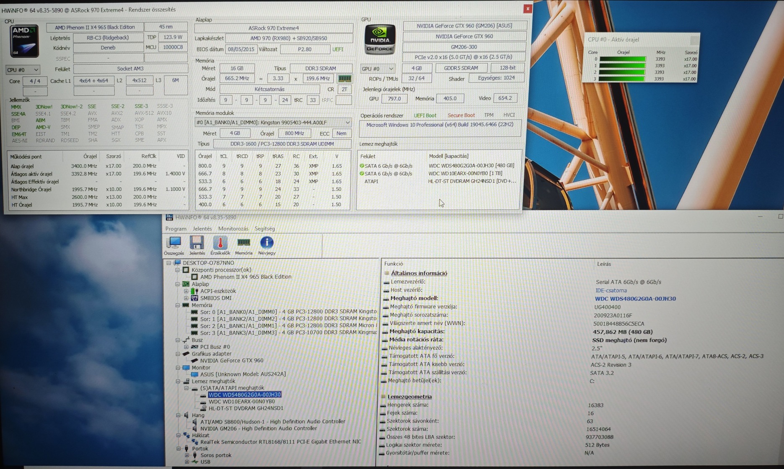Click the blue WDC WDS480G2G0A-00JH30 model value
The height and width of the screenshot is (469, 784).
pos(635,299)
